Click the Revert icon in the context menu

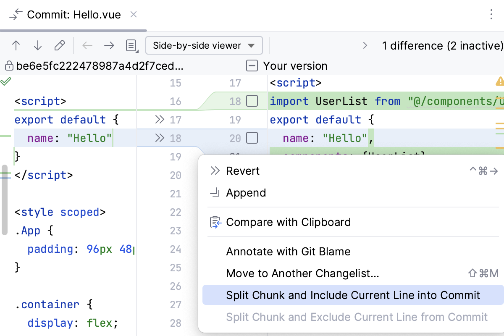[215, 171]
